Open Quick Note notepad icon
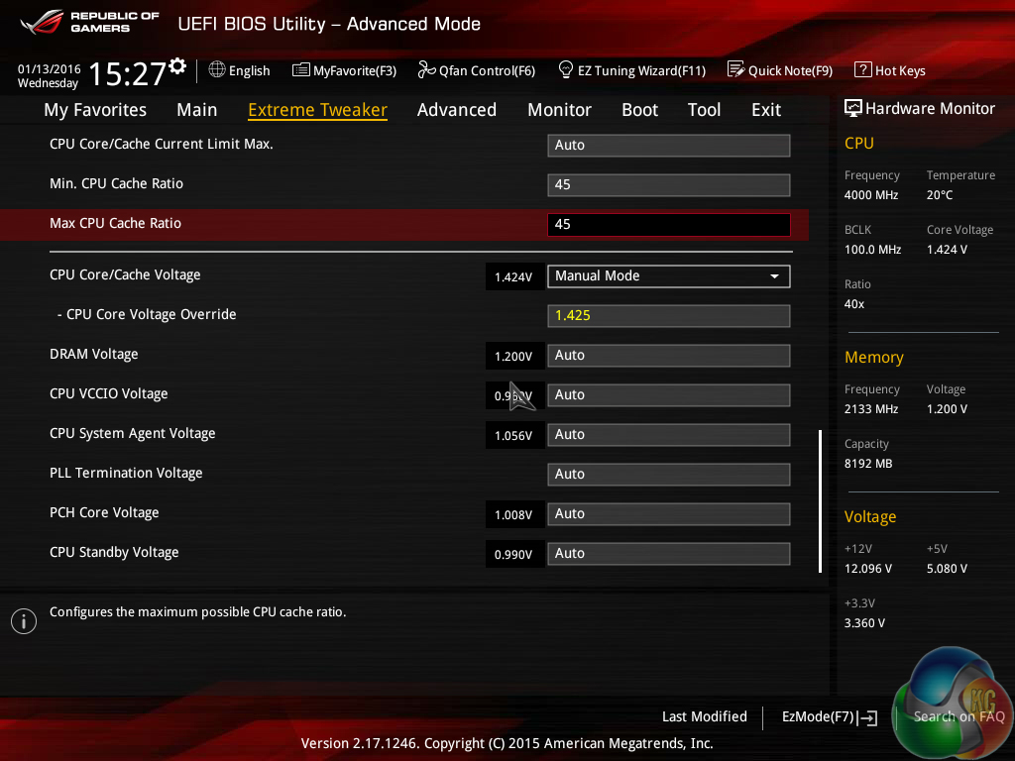 [x=736, y=69]
